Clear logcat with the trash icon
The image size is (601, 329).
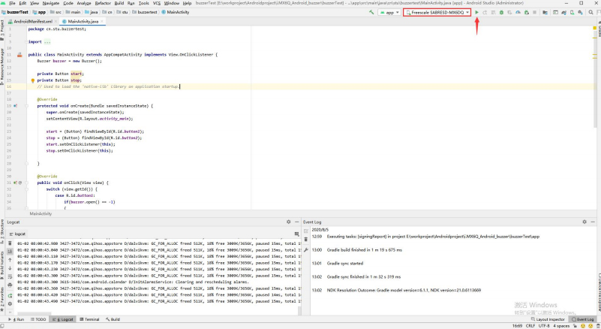point(11,242)
